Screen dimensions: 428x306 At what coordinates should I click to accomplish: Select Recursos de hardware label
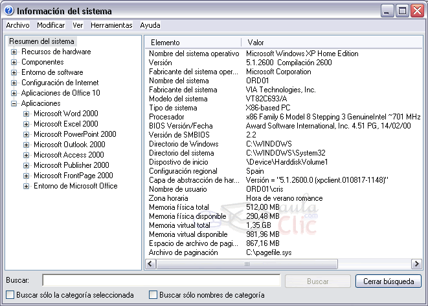pyautogui.click(x=56, y=52)
